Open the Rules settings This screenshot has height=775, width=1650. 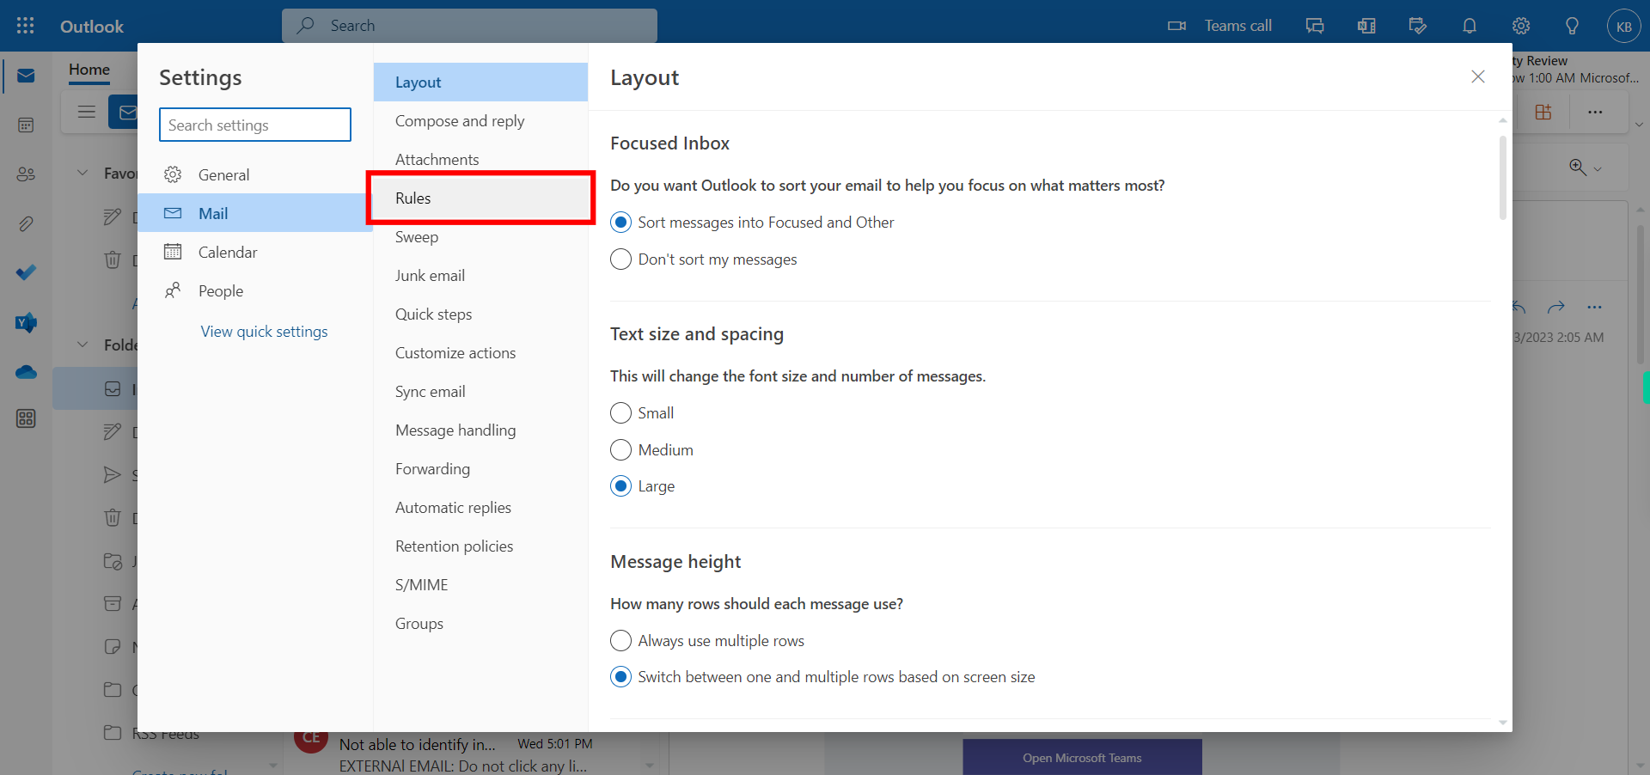pyautogui.click(x=480, y=198)
